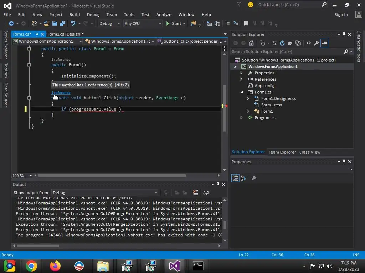365x273 pixels.
Task: Toggle Alphabetical sort in Properties panel
Action: (243, 178)
